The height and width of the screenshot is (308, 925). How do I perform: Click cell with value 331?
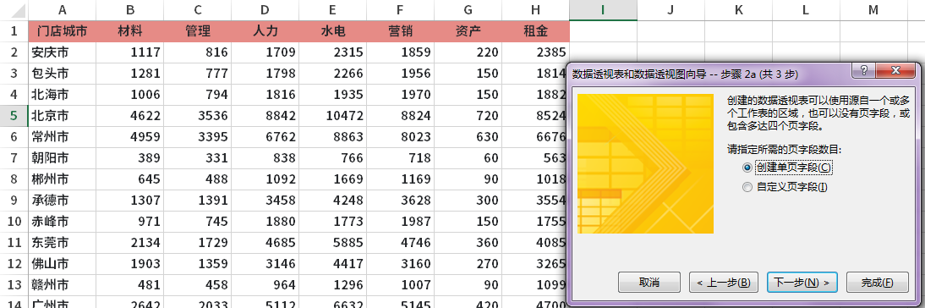tap(198, 158)
